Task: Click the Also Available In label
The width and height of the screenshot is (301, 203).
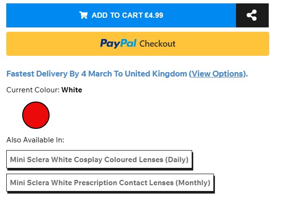Action: pos(35,140)
